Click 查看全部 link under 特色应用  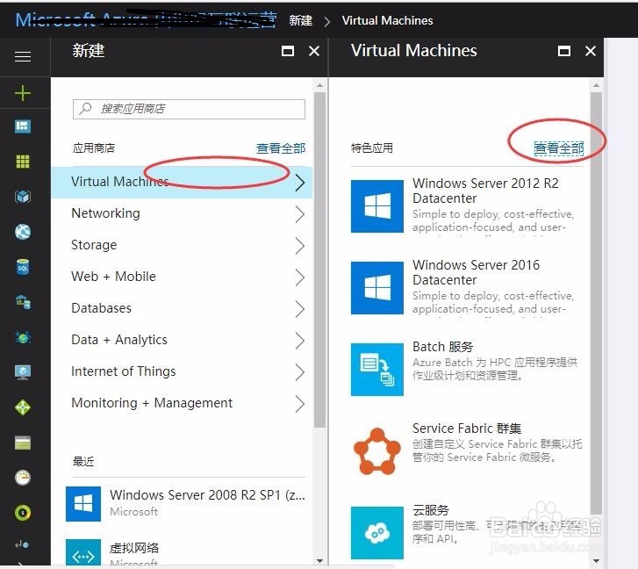pyautogui.click(x=559, y=148)
